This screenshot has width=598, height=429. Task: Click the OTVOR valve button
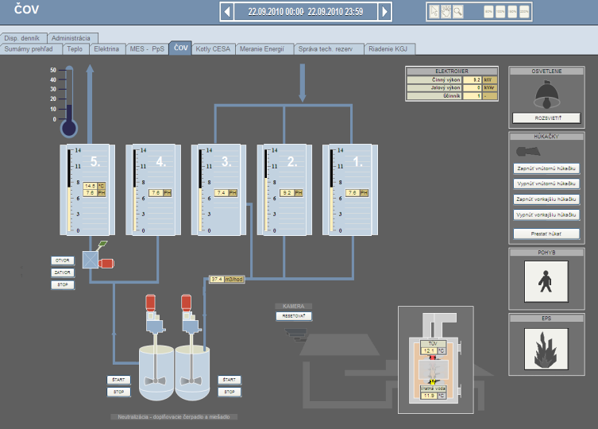tap(63, 261)
